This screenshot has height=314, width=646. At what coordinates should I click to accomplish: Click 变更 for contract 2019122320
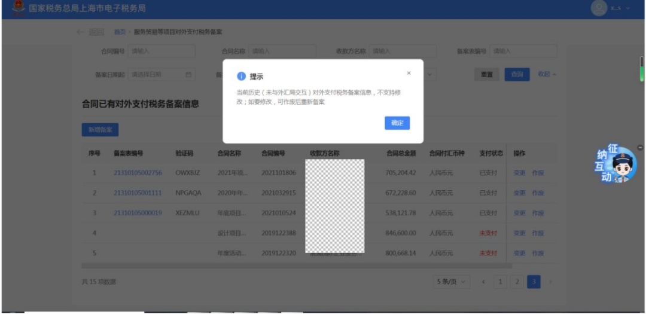point(519,253)
